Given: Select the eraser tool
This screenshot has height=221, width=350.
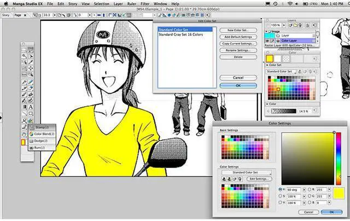Looking at the screenshot, I should tap(31, 94).
